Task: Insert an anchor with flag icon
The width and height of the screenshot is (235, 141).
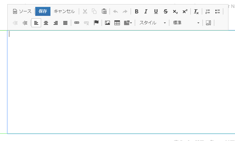Action: pyautogui.click(x=96, y=23)
